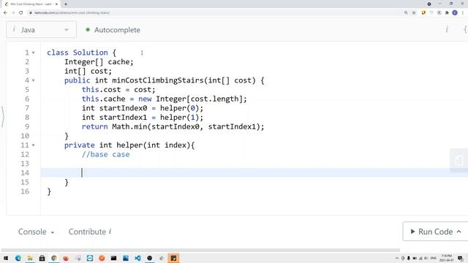The height and width of the screenshot is (263, 468).
Task: Click the yellow shield extension icon
Action: (423, 13)
